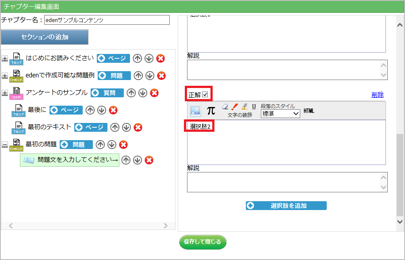
Task: Move down the 最後に section
Action: pos(102,110)
